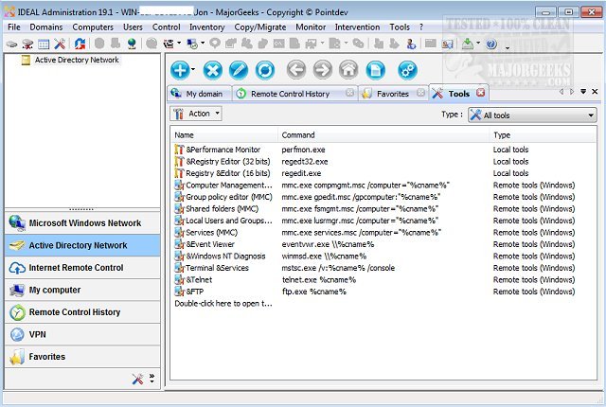Open dropdown arrow beside the plus button

pyautogui.click(x=194, y=70)
